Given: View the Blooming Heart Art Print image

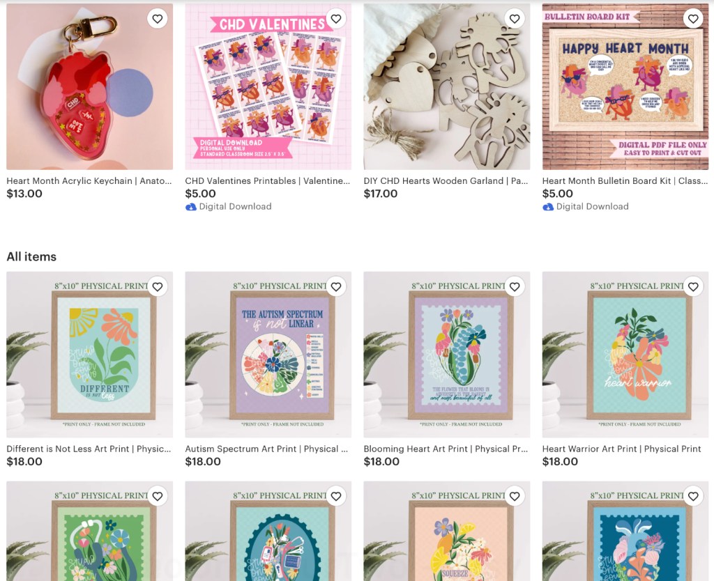Looking at the screenshot, I should click(447, 355).
